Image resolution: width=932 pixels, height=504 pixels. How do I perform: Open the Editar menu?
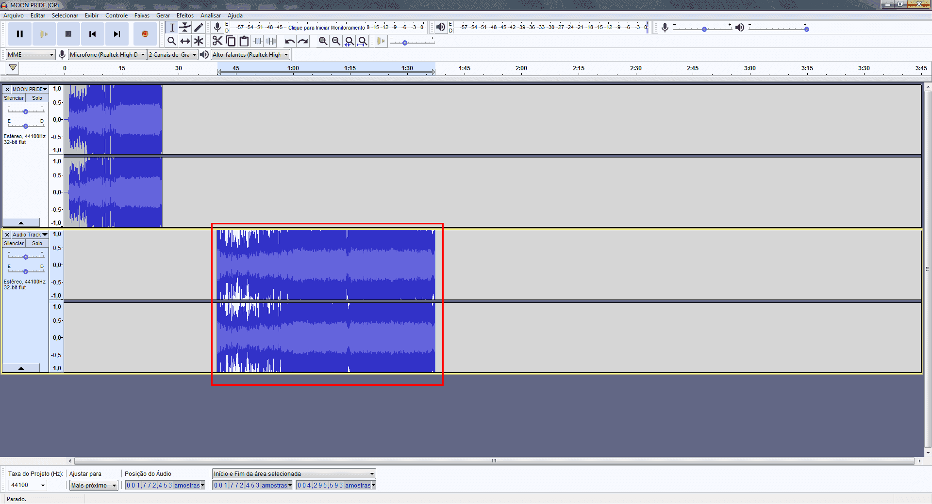coord(38,16)
